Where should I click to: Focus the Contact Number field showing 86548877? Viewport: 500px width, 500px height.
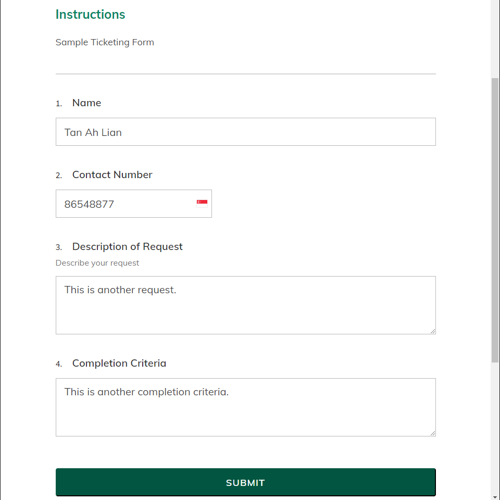134,204
